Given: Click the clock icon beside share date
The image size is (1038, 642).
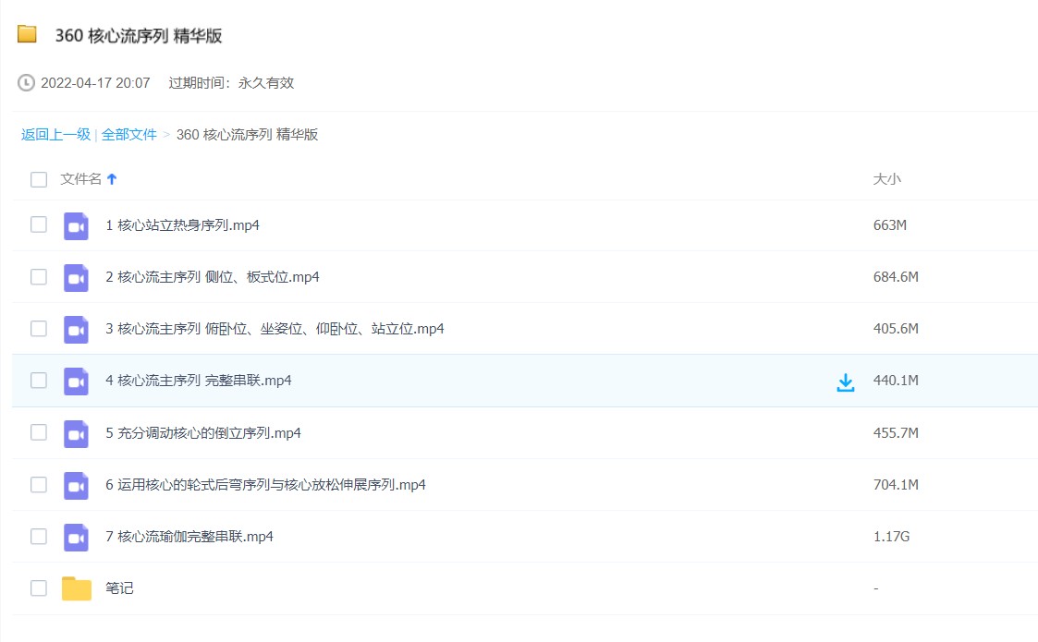Looking at the screenshot, I should pos(27,83).
